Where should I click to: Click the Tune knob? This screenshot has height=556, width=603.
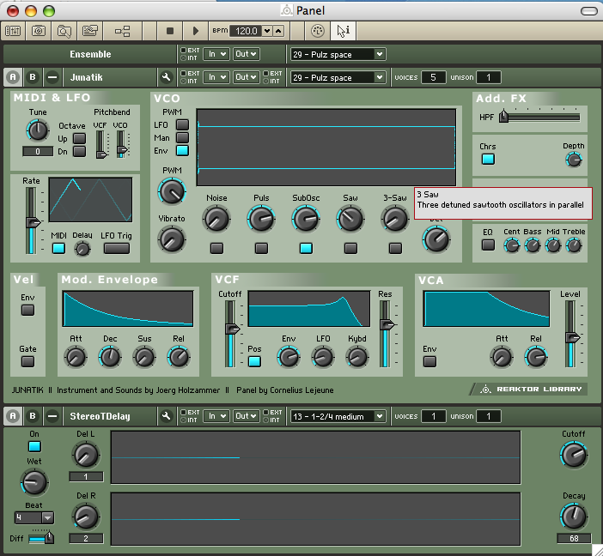(37, 130)
